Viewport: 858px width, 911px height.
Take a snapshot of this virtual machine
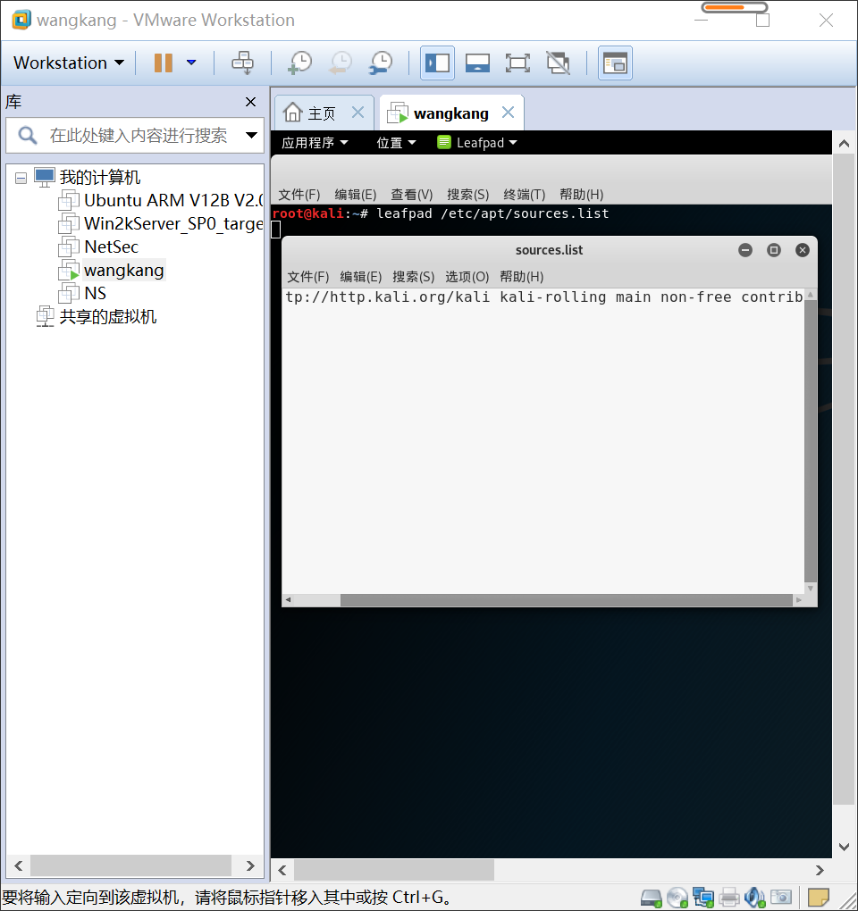click(x=300, y=63)
